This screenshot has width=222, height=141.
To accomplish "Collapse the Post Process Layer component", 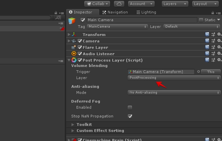I will coord(69,60).
